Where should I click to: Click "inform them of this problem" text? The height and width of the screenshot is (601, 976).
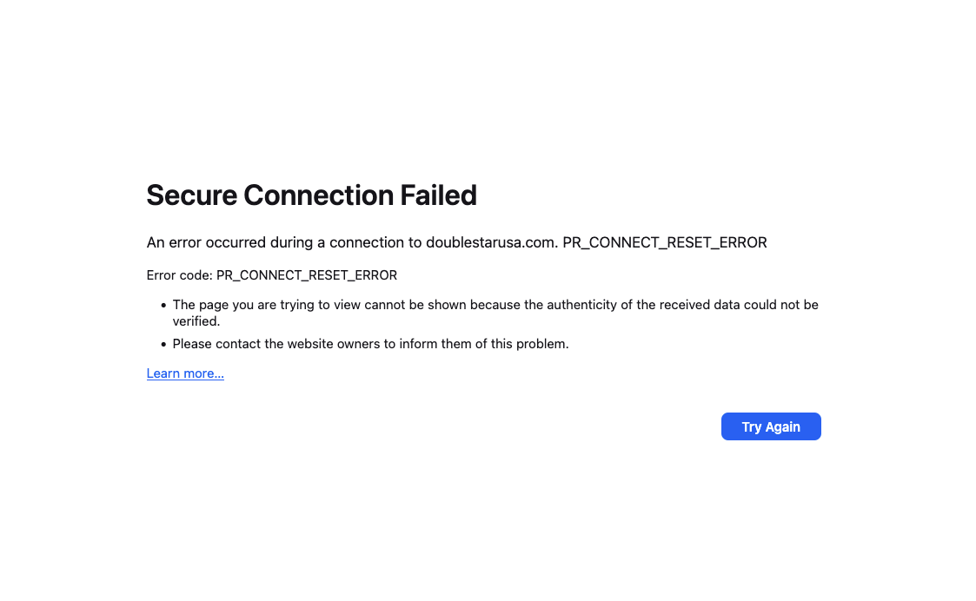pos(483,344)
